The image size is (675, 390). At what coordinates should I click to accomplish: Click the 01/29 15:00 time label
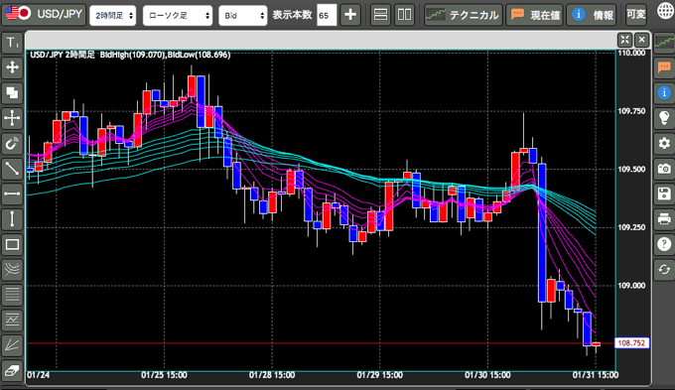(379, 375)
